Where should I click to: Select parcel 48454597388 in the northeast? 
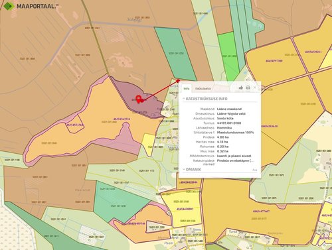click(274, 60)
